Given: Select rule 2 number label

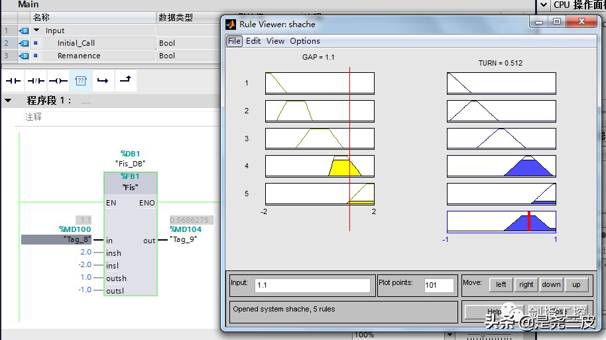Looking at the screenshot, I should coord(247,111).
